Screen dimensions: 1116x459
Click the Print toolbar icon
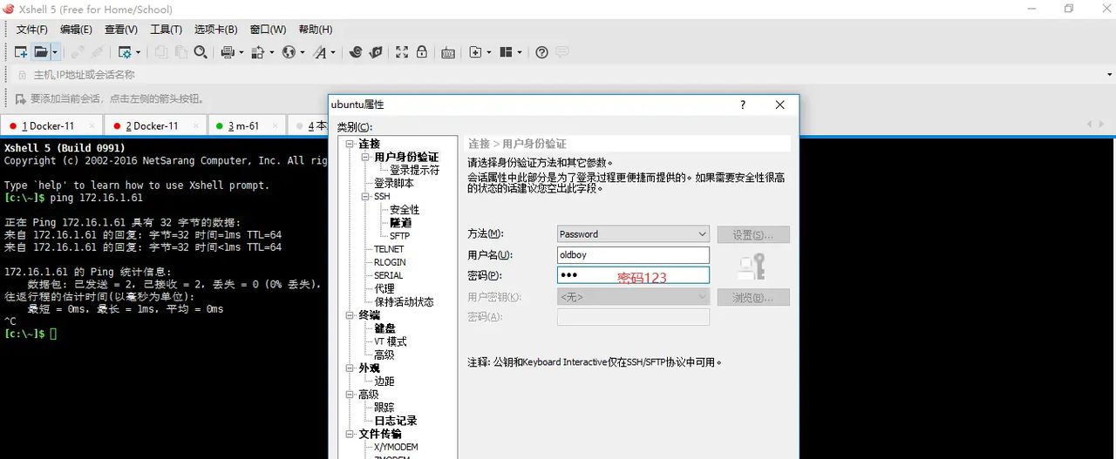coord(228,52)
